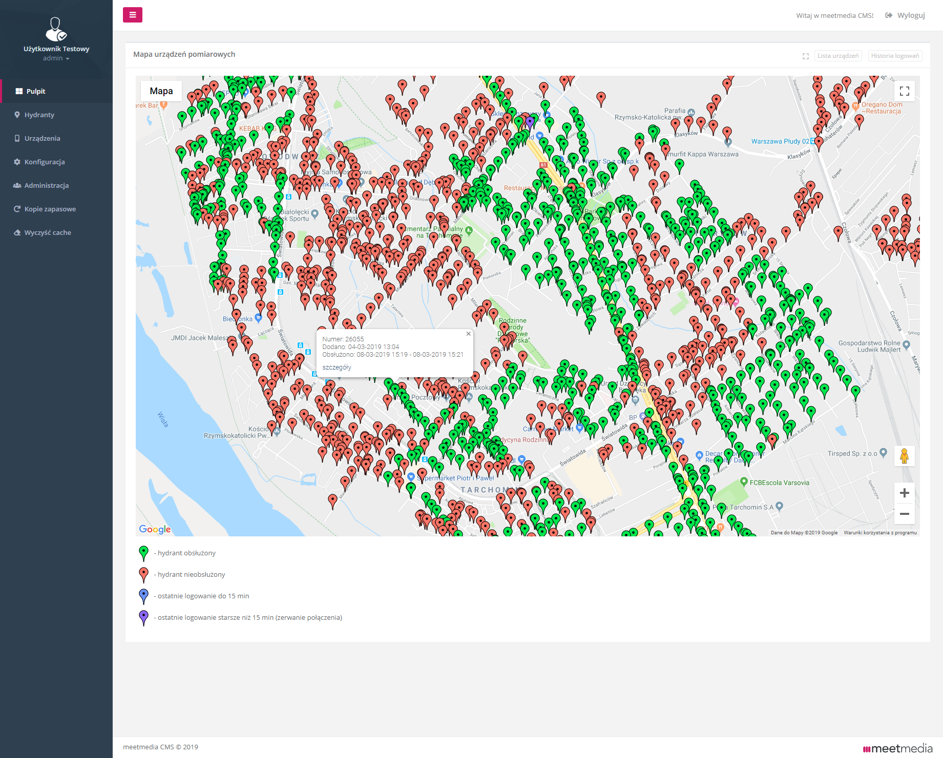This screenshot has height=758, width=943.
Task: Open the Mapa map type selector
Action: pyautogui.click(x=161, y=91)
